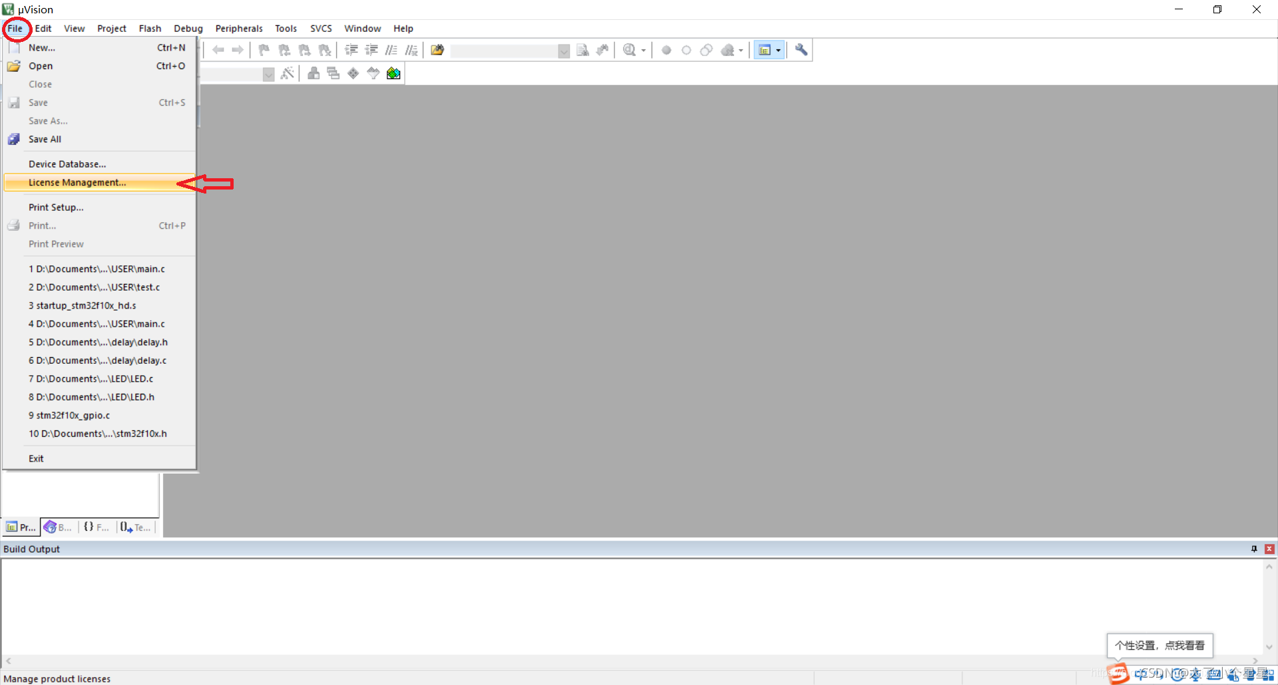Toggle enable/disable breakpoint hollow circle icon

(x=686, y=50)
